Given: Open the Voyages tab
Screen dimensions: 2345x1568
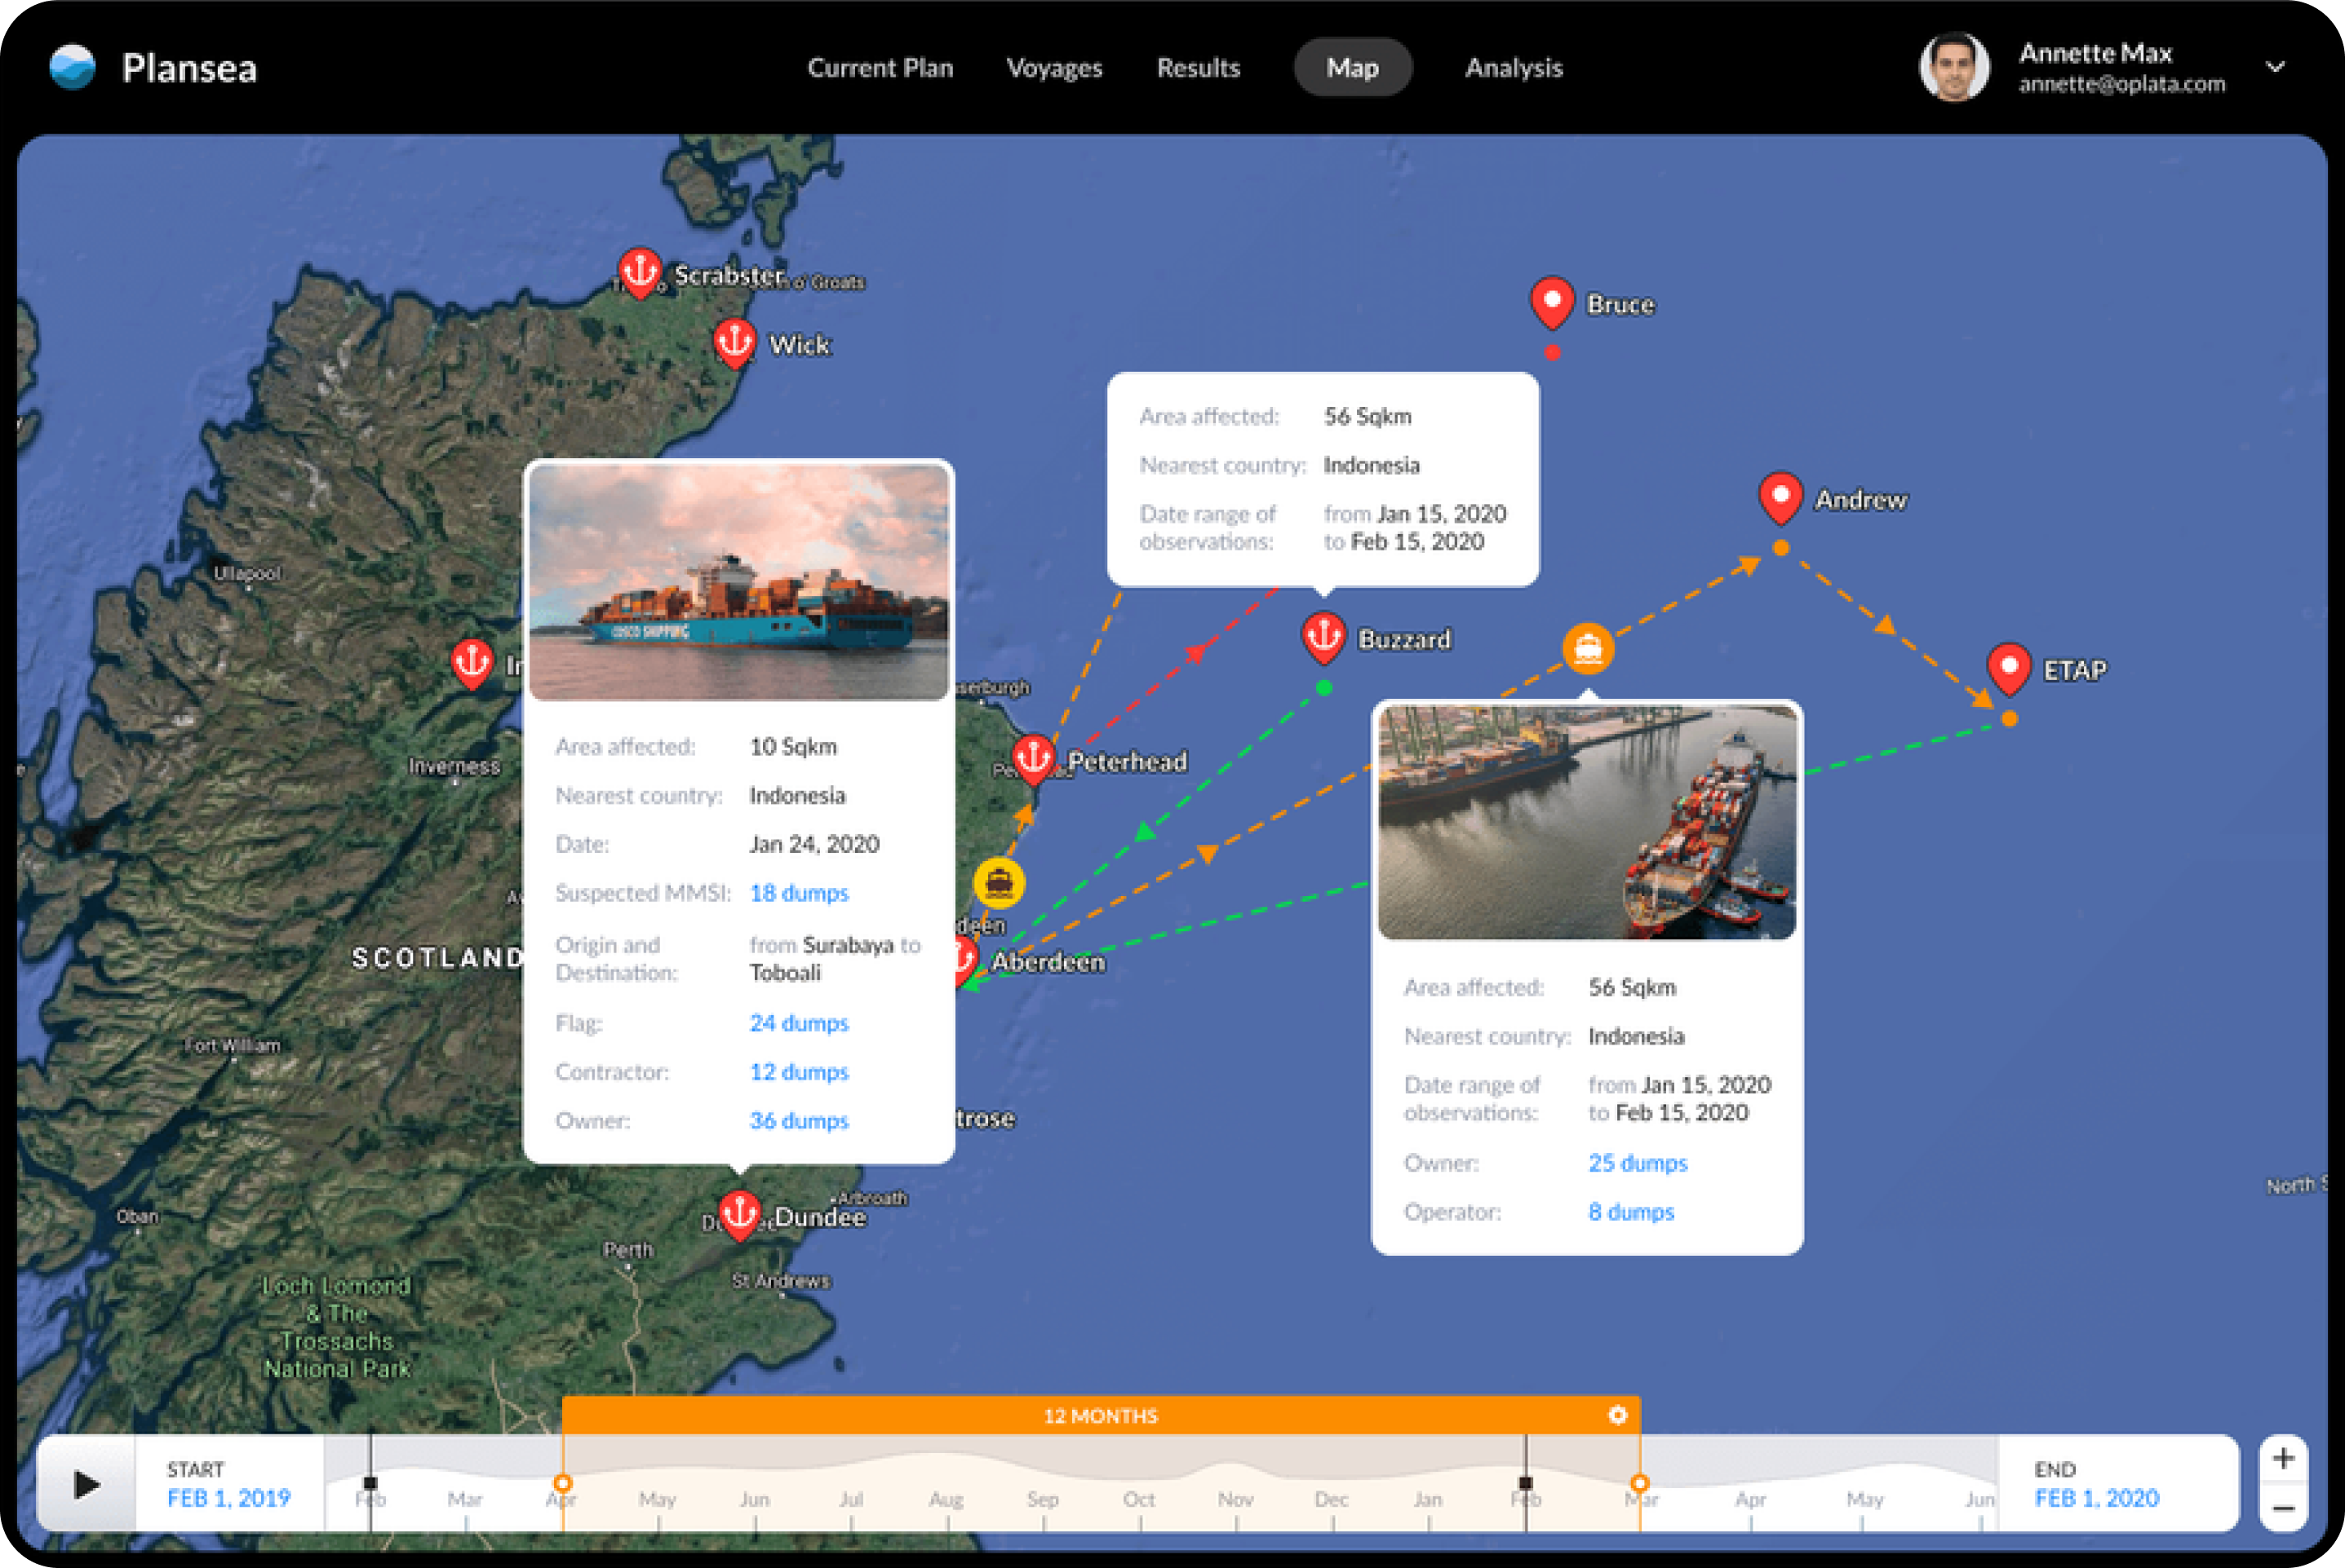Looking at the screenshot, I should tap(1053, 68).
